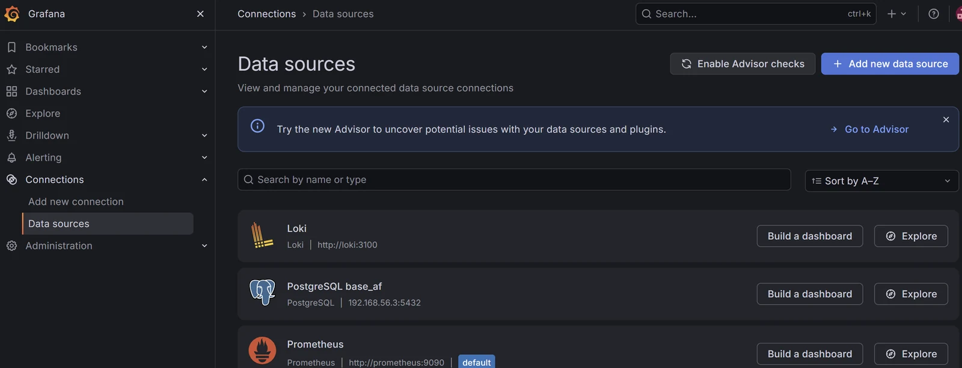Click Enable Advisor checks button
962x368 pixels.
click(743, 64)
